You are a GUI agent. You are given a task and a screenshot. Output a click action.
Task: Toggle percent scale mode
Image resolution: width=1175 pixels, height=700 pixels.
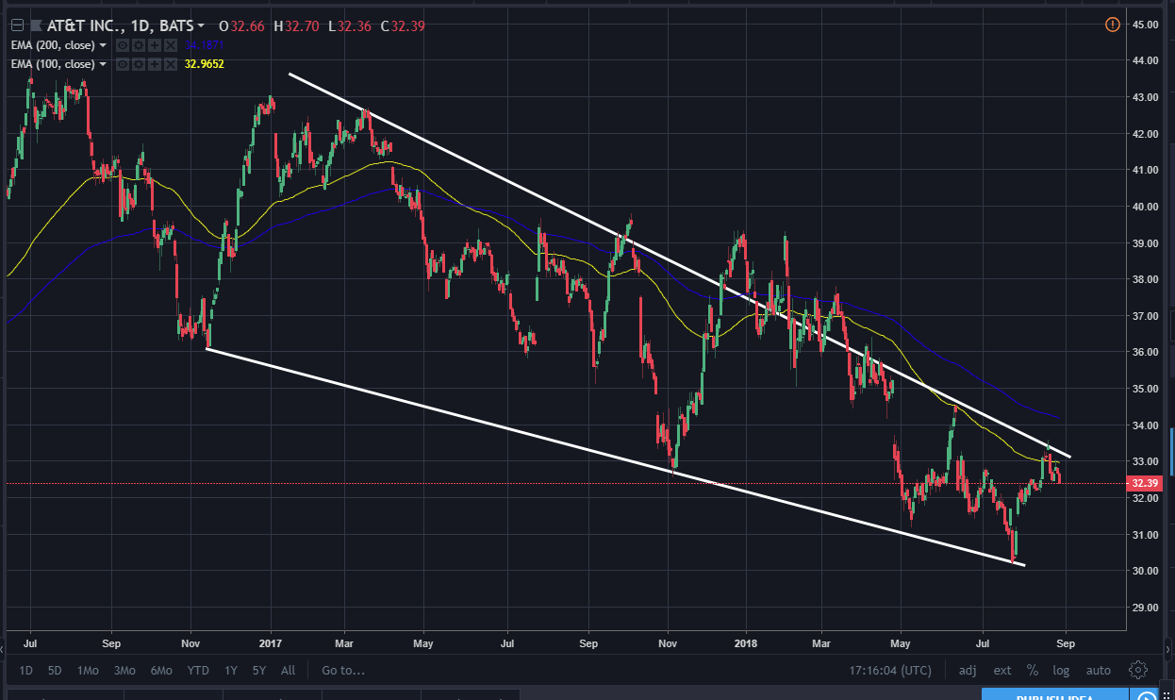point(1033,671)
